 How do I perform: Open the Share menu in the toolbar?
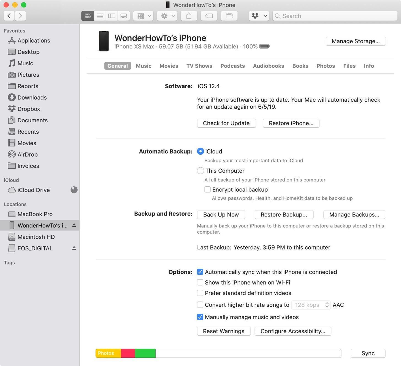pyautogui.click(x=188, y=16)
